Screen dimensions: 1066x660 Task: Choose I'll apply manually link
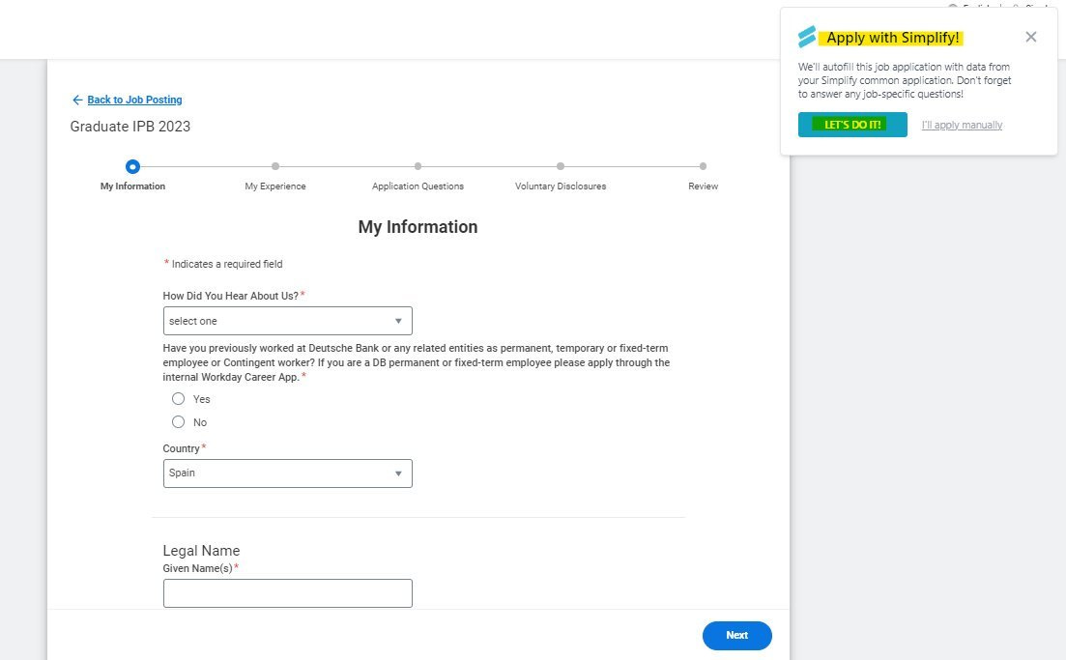coord(962,125)
